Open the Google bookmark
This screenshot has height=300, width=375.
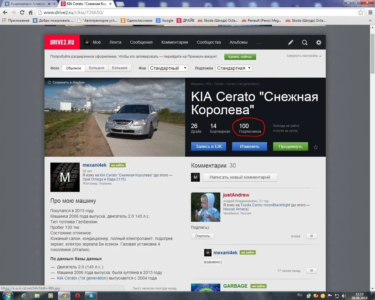coord(165,21)
